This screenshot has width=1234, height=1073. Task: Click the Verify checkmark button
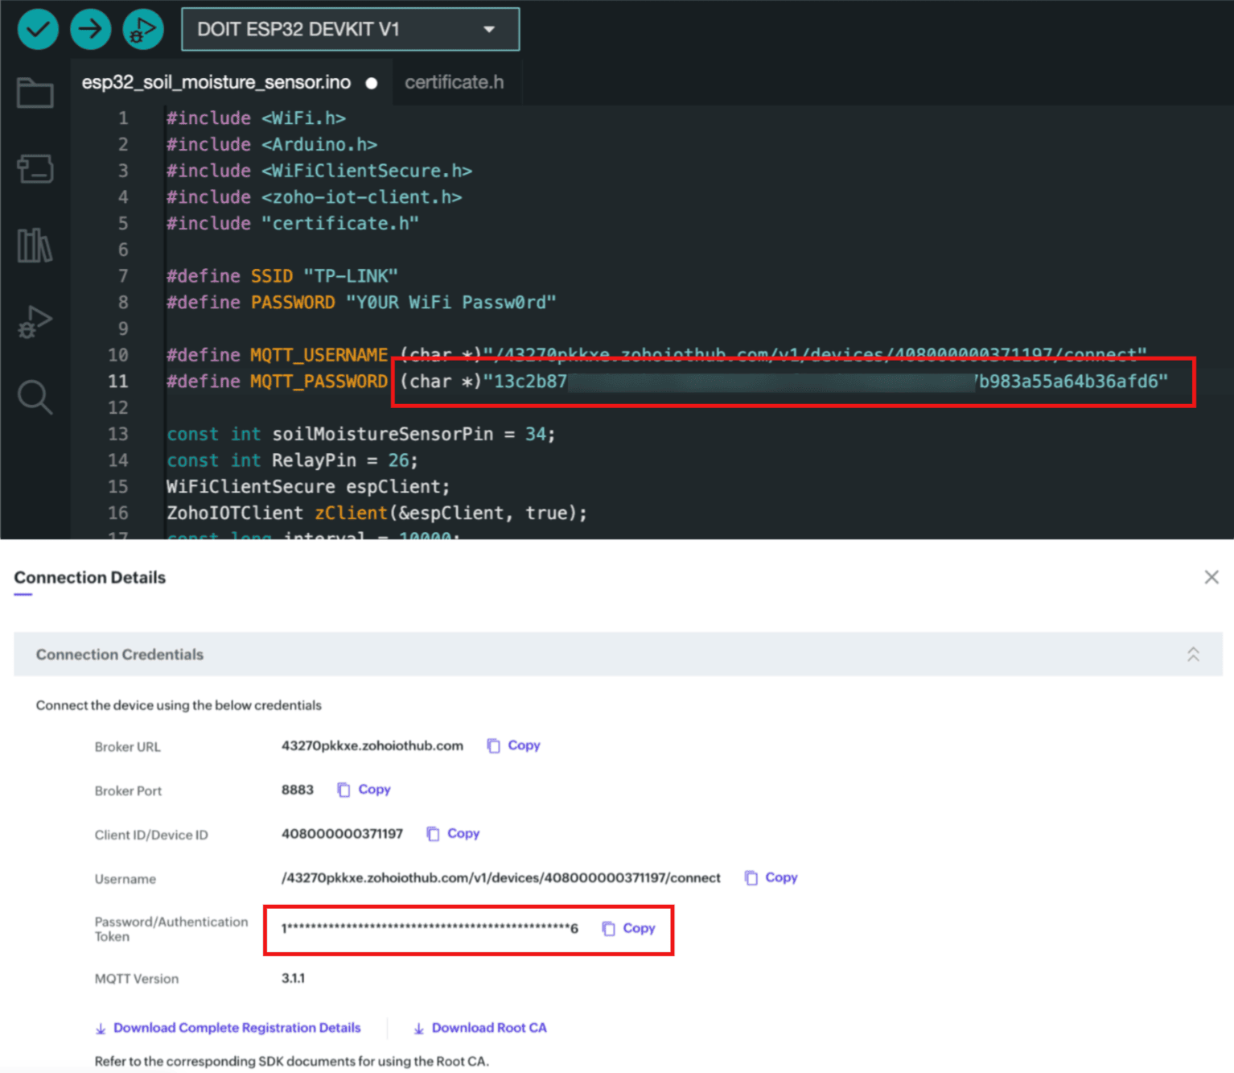pyautogui.click(x=38, y=30)
